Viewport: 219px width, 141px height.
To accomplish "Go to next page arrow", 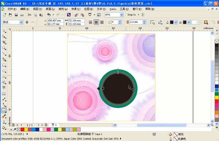I will pyautogui.click(x=39, y=125).
